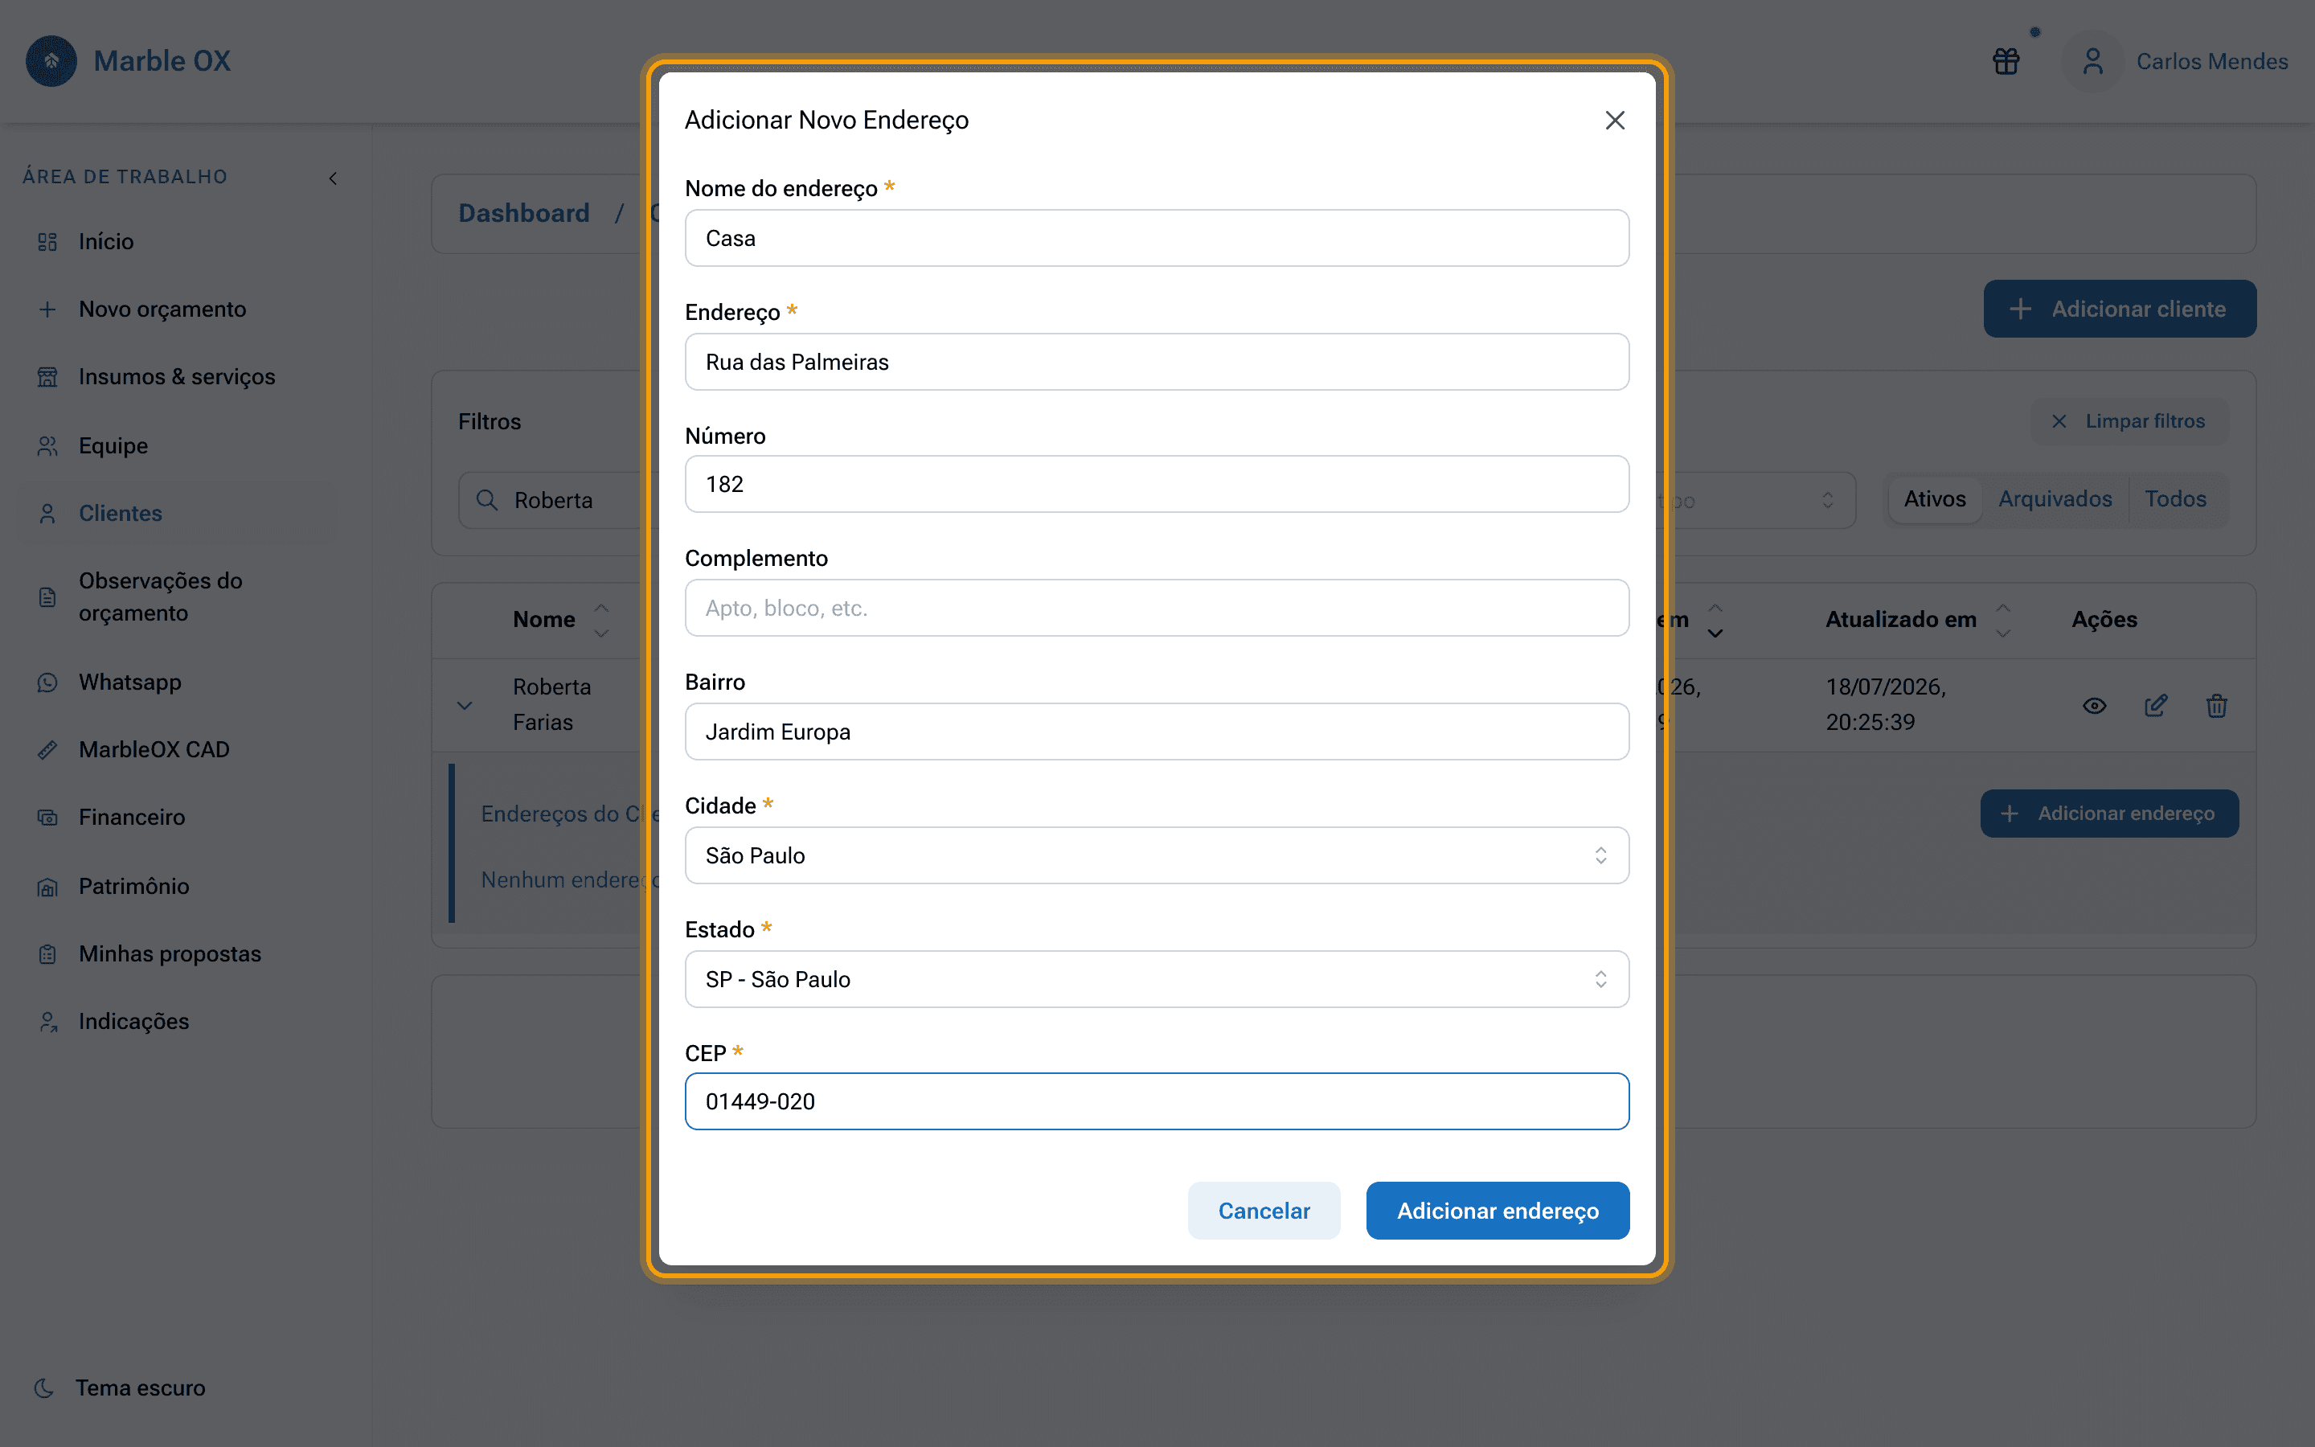This screenshot has width=2315, height=1447.
Task: Click the Roberta Farias name cell
Action: 552,704
